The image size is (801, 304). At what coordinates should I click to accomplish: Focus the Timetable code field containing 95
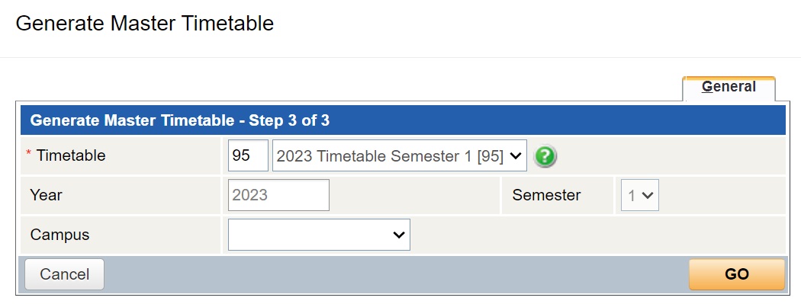tap(248, 155)
